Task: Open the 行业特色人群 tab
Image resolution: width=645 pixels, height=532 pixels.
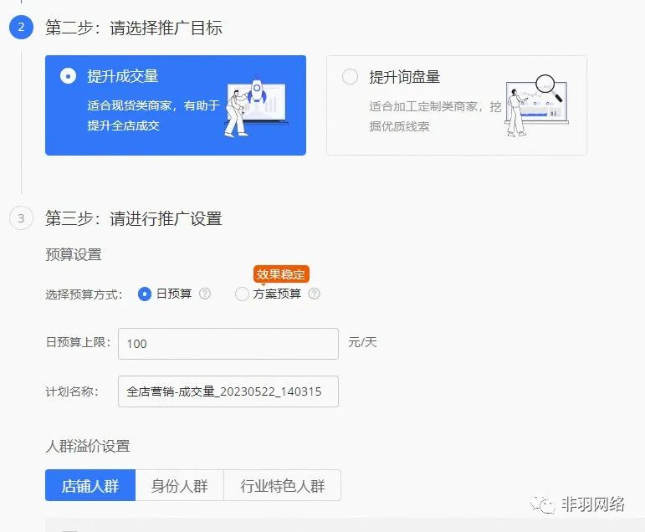Action: [x=282, y=485]
